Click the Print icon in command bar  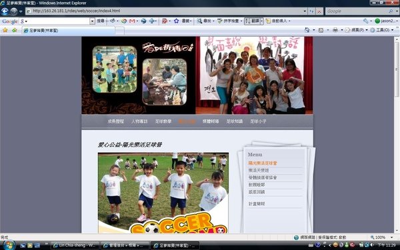coord(335,30)
